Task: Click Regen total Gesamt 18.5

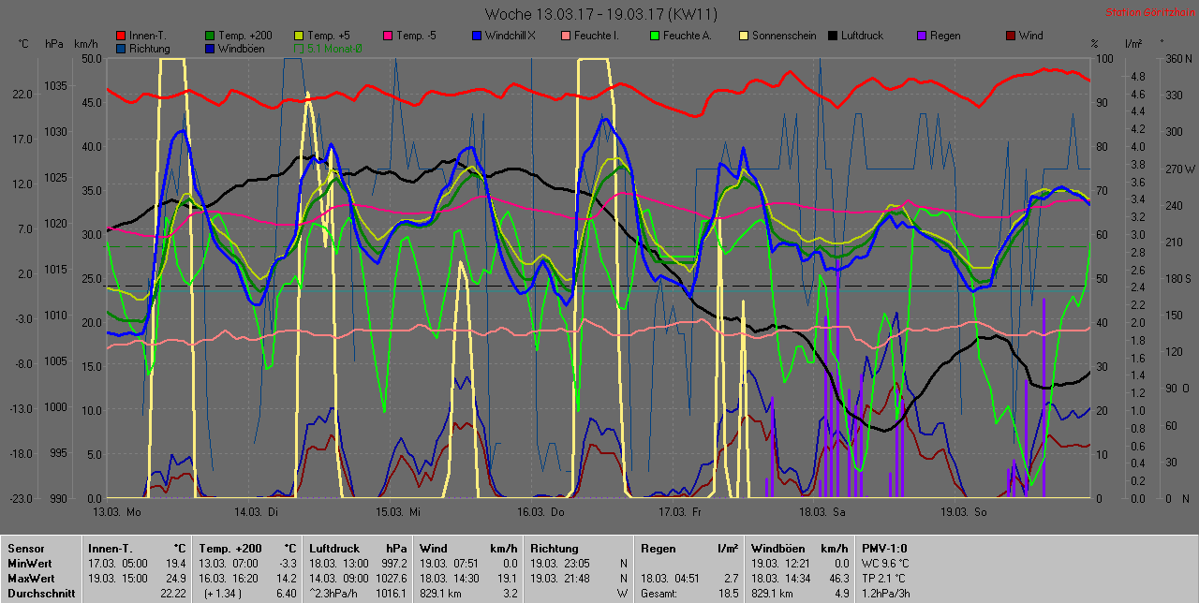Action: pyautogui.click(x=728, y=594)
